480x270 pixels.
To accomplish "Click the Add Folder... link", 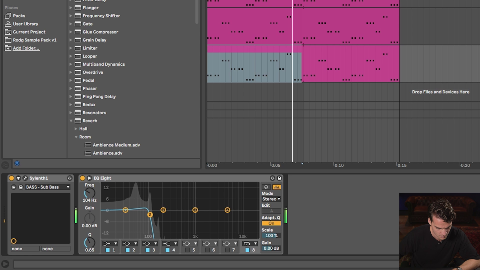I will tap(26, 48).
